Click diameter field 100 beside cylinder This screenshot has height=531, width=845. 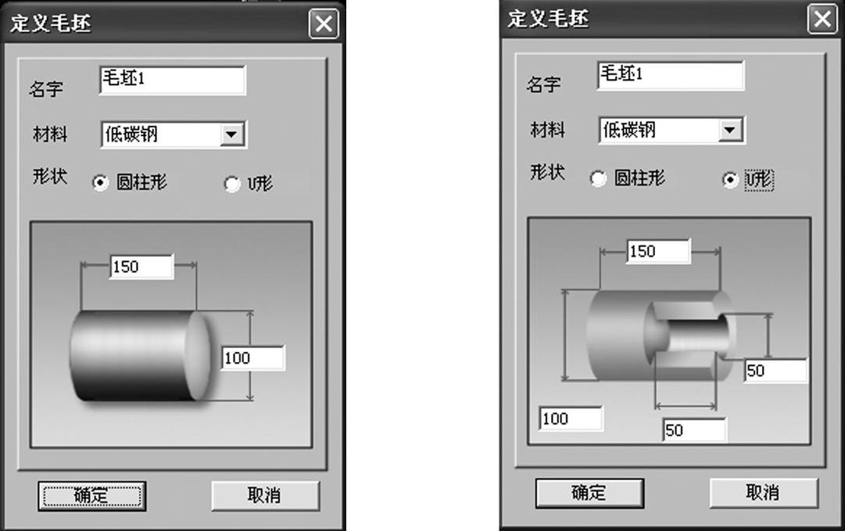point(252,358)
